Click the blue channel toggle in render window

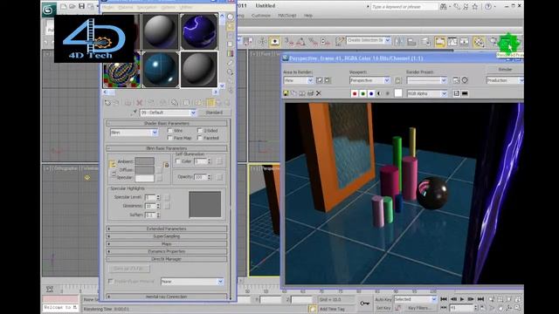coord(371,93)
